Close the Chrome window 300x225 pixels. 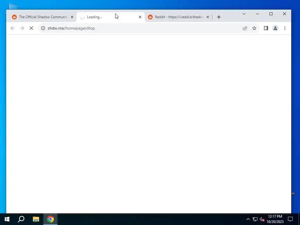(284, 14)
